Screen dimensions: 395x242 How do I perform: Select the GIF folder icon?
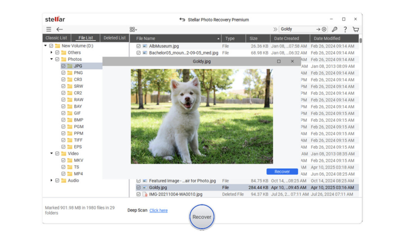70,113
